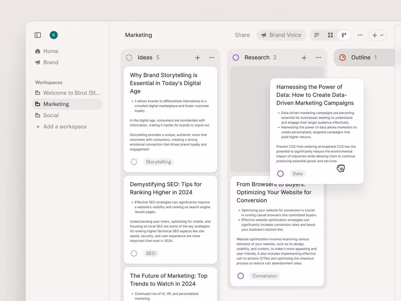Toggle status circle on Conversion card
401x301 pixels.
tap(241, 276)
